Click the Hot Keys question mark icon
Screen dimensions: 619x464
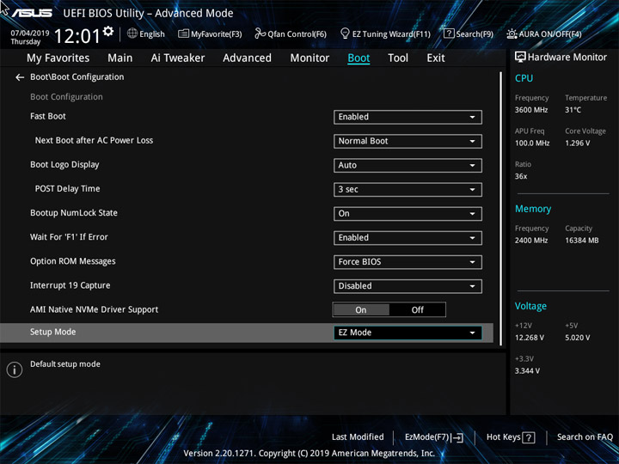click(529, 437)
